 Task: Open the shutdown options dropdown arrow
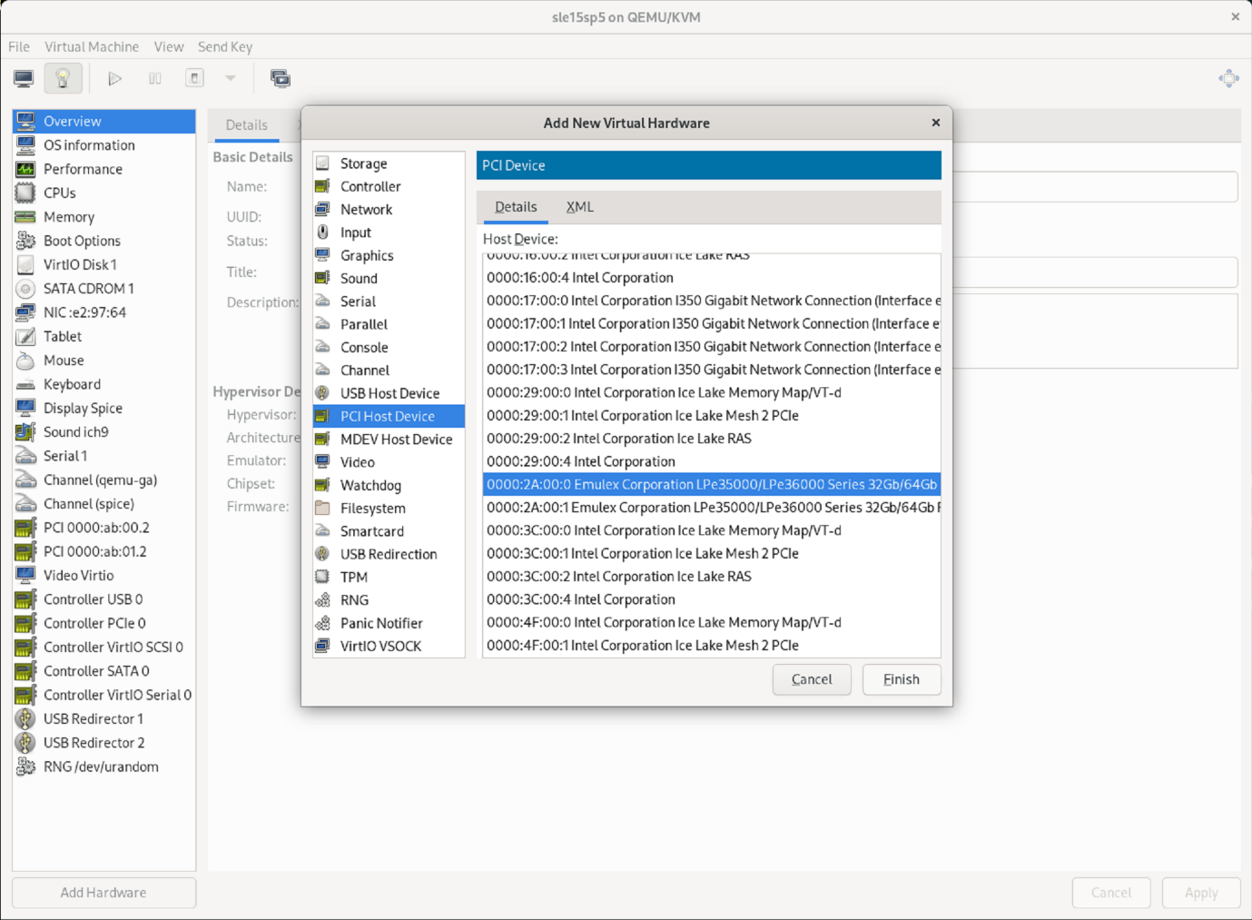(231, 79)
